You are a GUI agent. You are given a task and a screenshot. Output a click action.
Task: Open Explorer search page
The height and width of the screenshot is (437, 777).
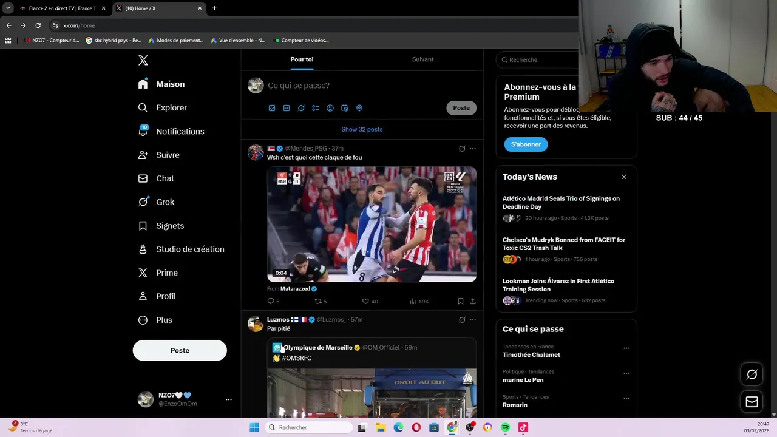[163, 107]
